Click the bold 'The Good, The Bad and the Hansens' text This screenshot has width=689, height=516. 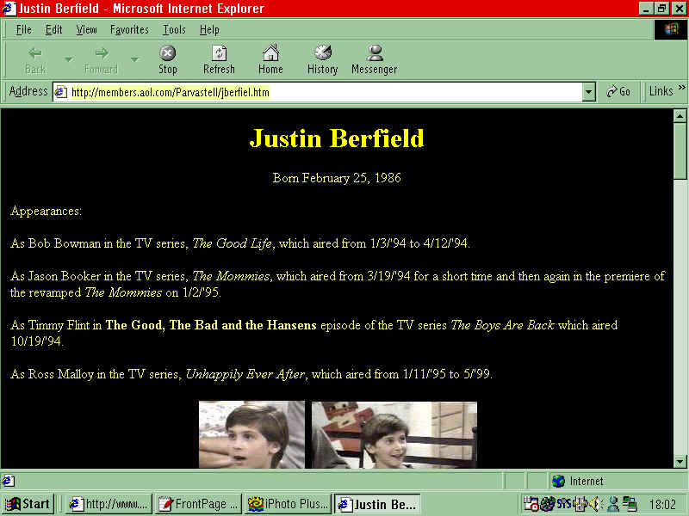coord(211,325)
